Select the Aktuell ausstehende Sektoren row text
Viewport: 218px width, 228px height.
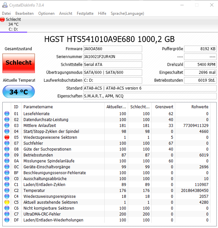51,202
